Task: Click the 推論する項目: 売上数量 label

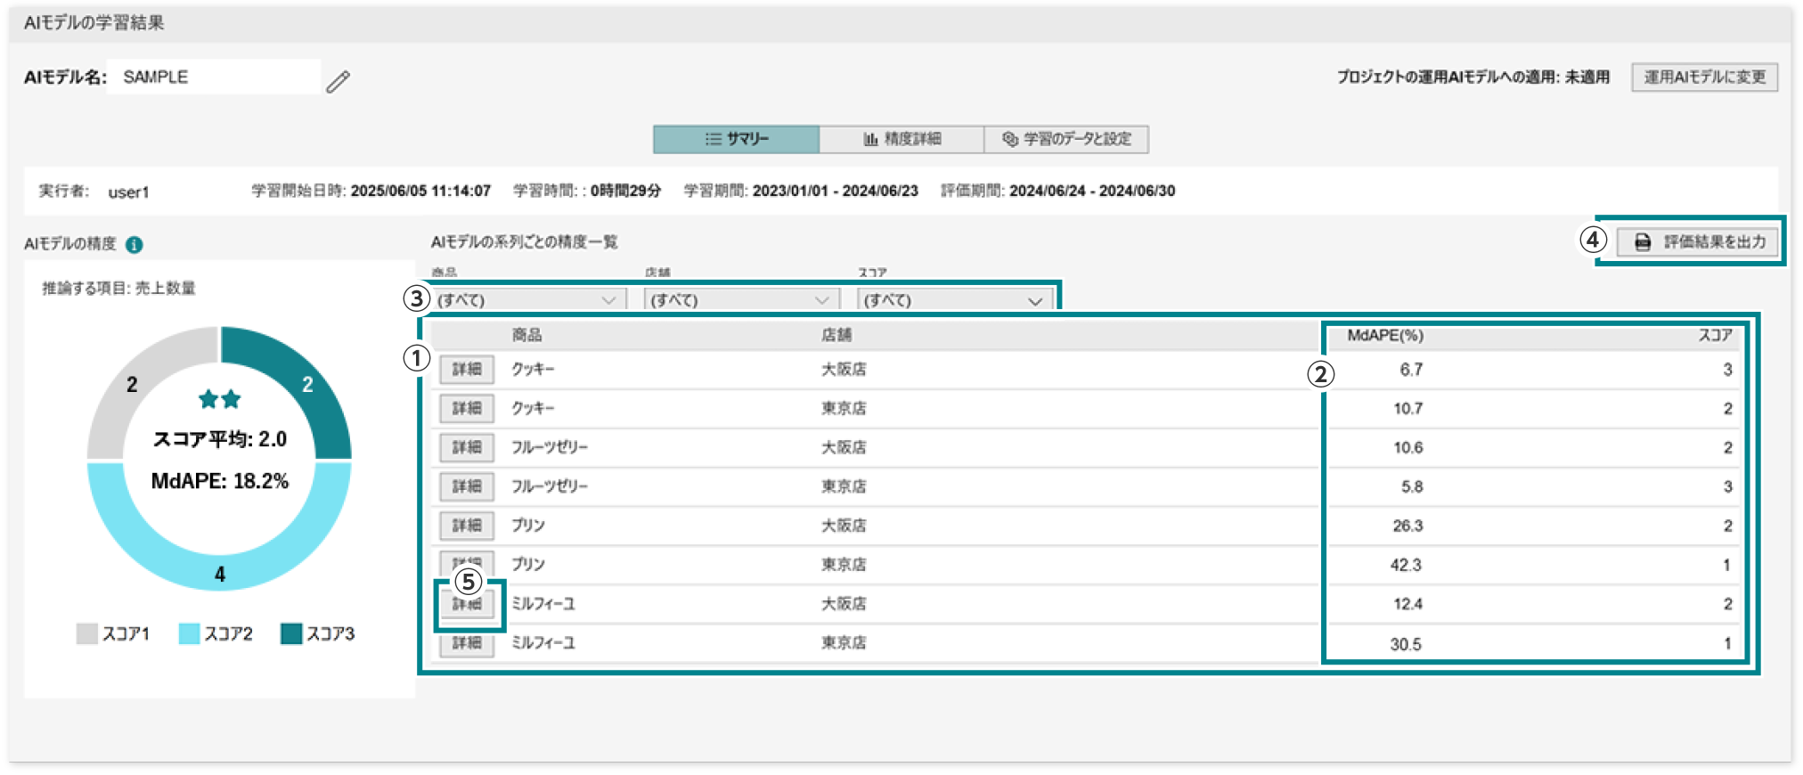Action: 118,289
